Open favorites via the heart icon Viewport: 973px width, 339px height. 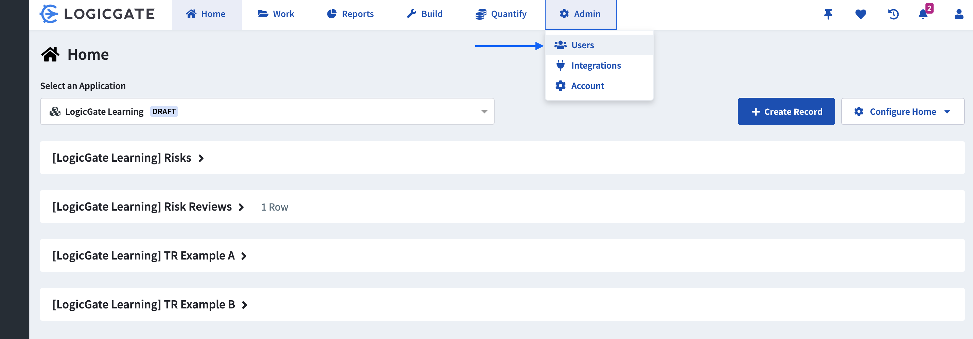(861, 14)
